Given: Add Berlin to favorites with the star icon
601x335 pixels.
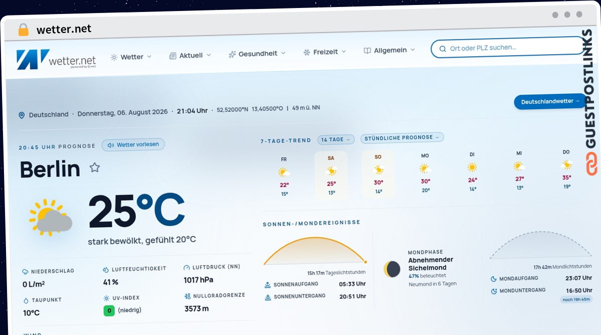Looking at the screenshot, I should point(95,167).
